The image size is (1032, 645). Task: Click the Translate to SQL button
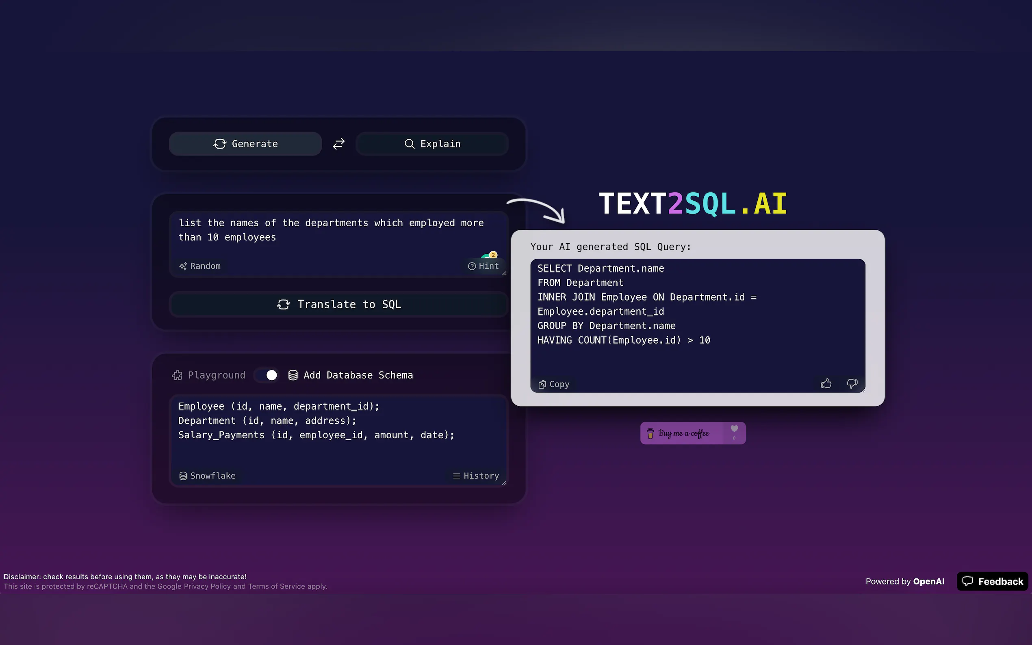338,304
